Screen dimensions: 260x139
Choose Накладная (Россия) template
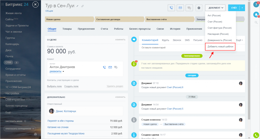coord(218,34)
